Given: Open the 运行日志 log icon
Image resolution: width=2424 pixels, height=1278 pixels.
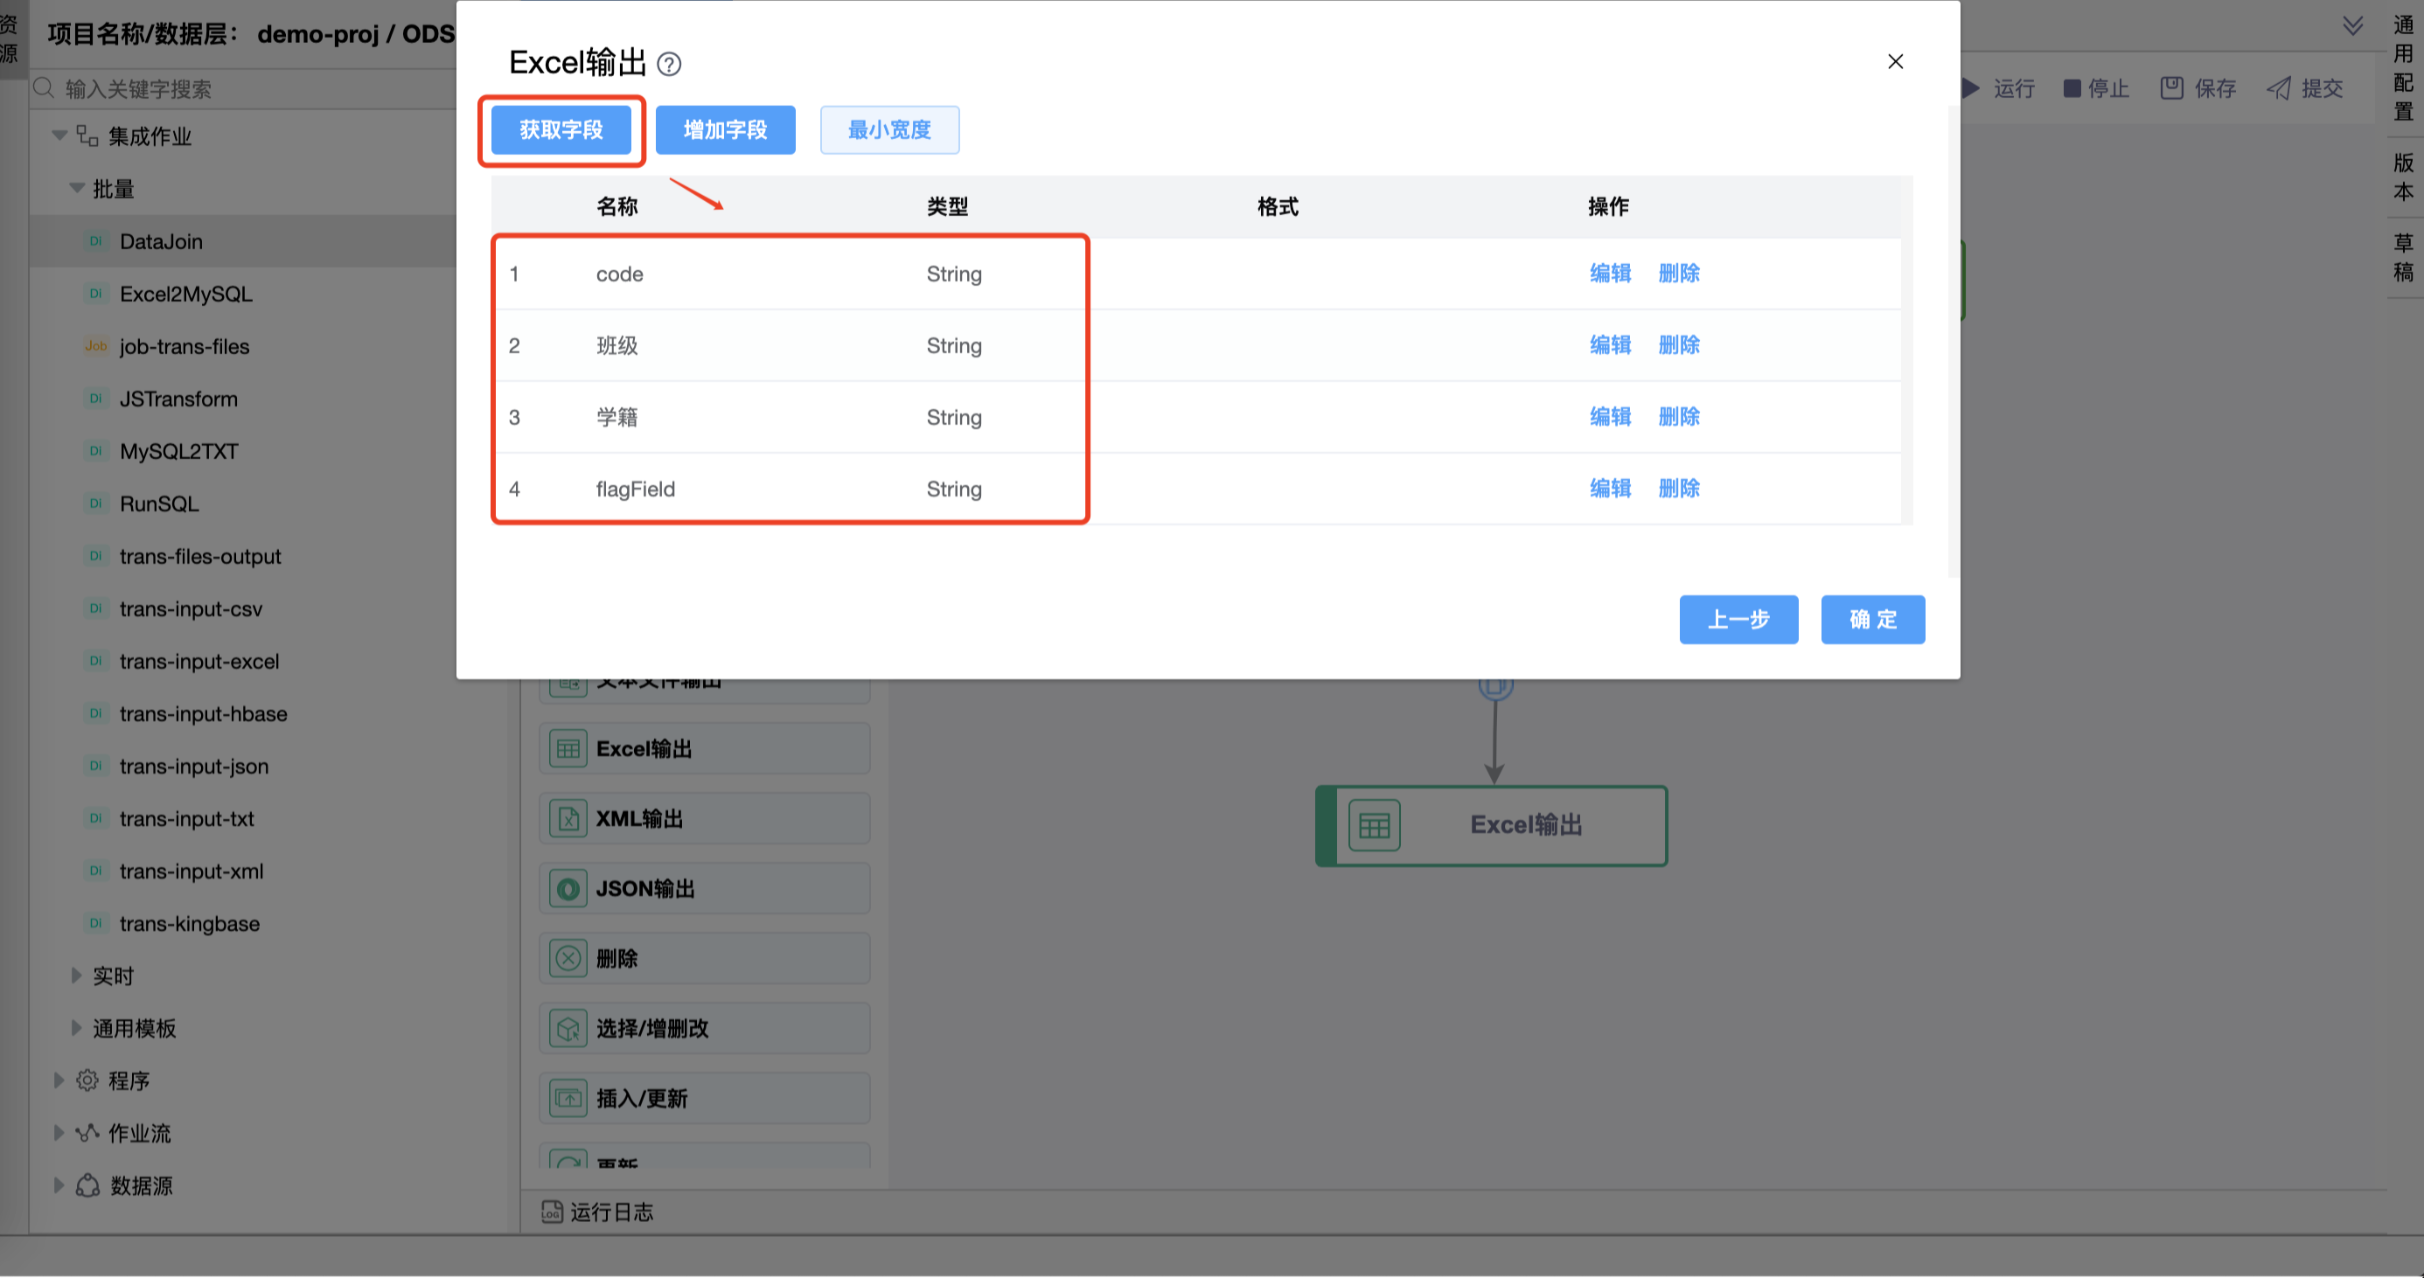Looking at the screenshot, I should click(x=553, y=1212).
